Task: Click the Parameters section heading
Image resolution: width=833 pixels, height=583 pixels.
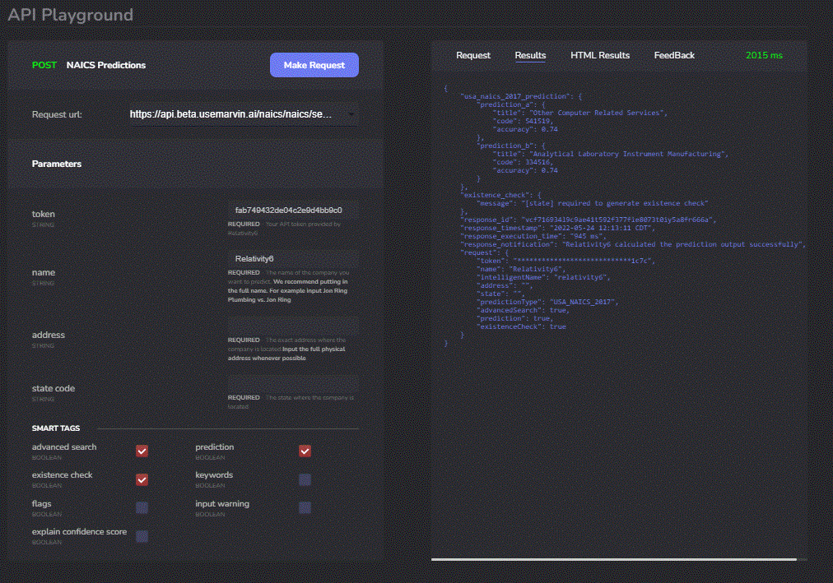Action: [x=56, y=164]
